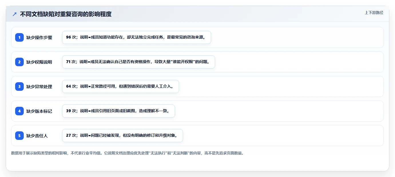Click the footnote beginning 数据用于展示缺陷类型
The height and width of the screenshot is (177, 395).
coord(128,153)
